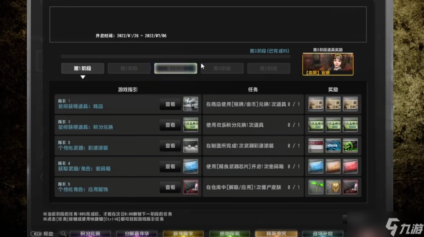Click the guide title 个性化角色：应用装饰
Screen dimensions: 424x237
point(83,189)
